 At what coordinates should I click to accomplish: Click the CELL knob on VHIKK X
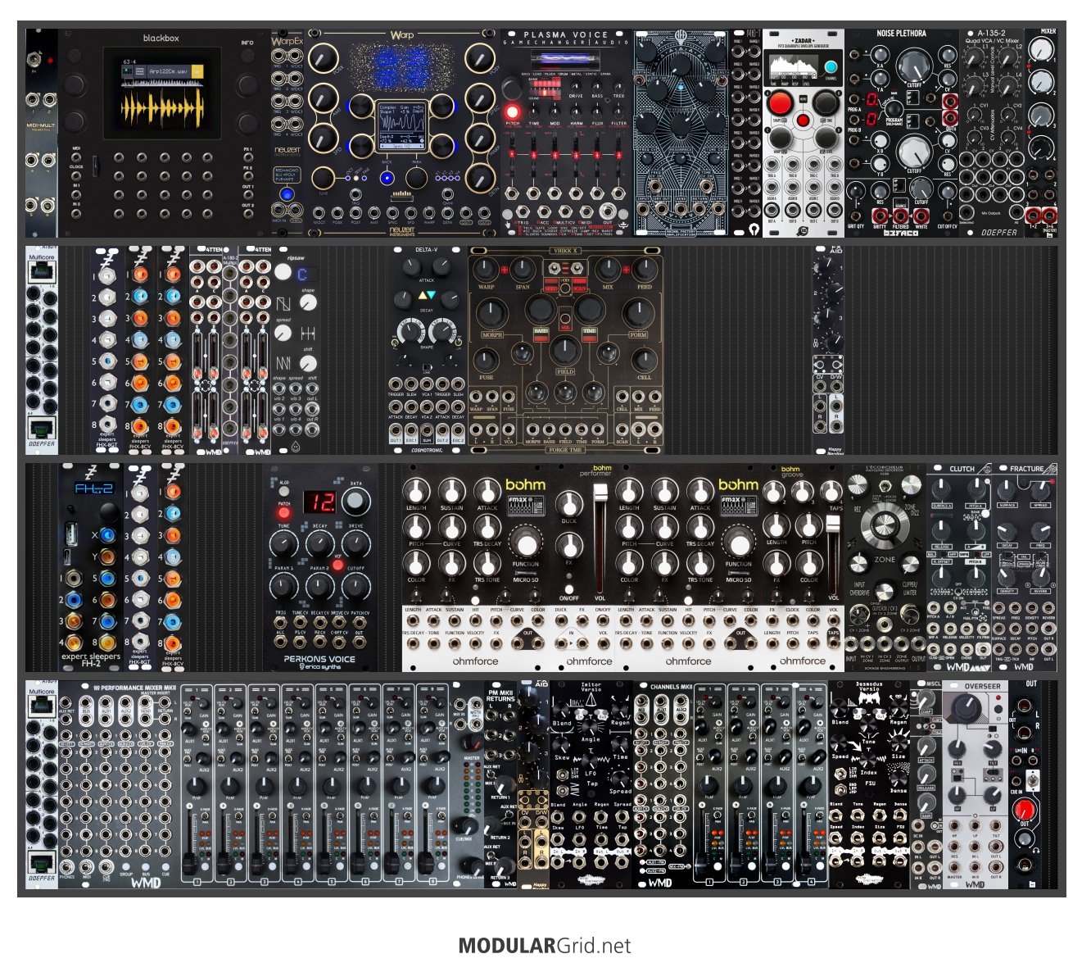644,359
